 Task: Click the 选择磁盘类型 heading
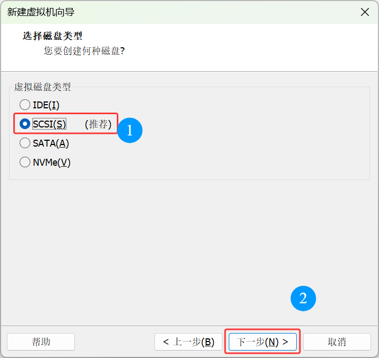(x=53, y=36)
